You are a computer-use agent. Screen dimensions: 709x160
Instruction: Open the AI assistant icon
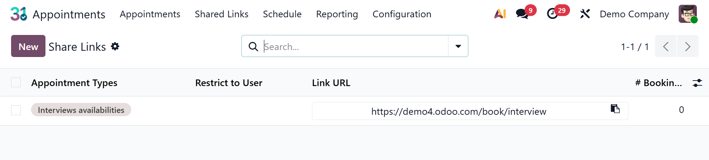[x=500, y=14]
